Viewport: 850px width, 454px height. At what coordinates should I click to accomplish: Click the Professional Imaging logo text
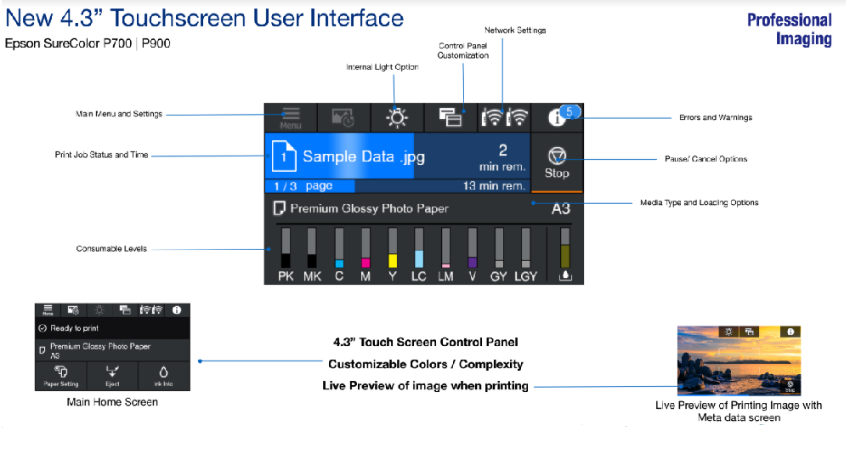pos(790,30)
